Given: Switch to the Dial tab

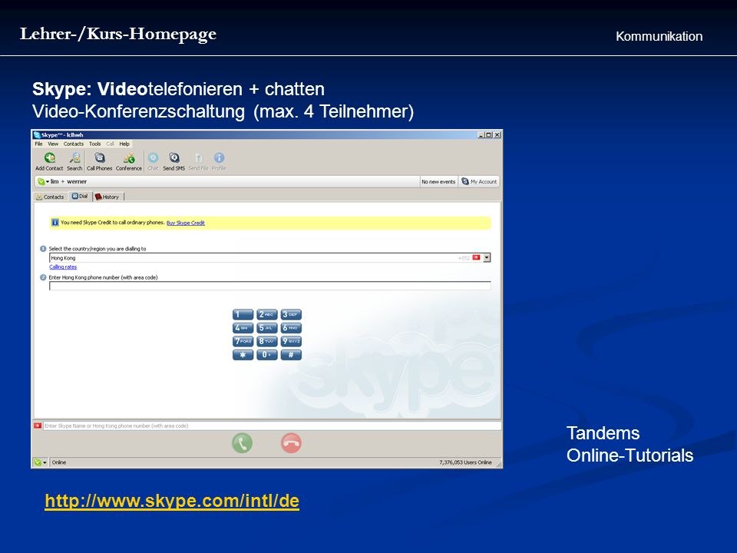Looking at the screenshot, I should coord(80,197).
